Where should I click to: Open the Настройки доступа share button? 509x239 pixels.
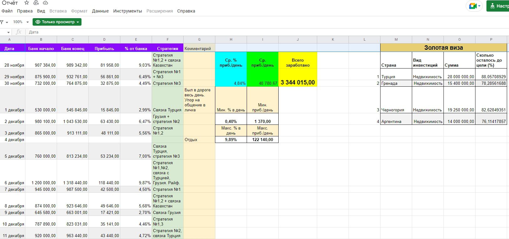click(498, 6)
